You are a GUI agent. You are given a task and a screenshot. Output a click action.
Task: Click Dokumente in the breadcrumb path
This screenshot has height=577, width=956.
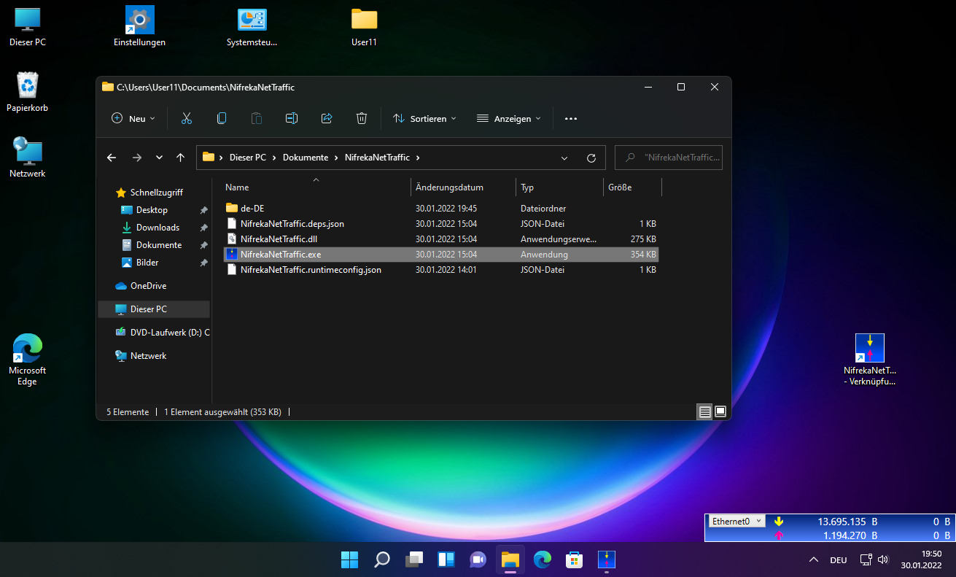click(304, 158)
